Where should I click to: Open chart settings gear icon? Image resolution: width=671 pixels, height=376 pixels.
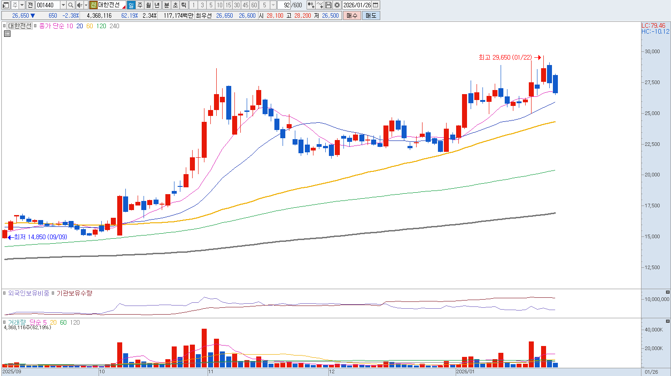point(337,5)
